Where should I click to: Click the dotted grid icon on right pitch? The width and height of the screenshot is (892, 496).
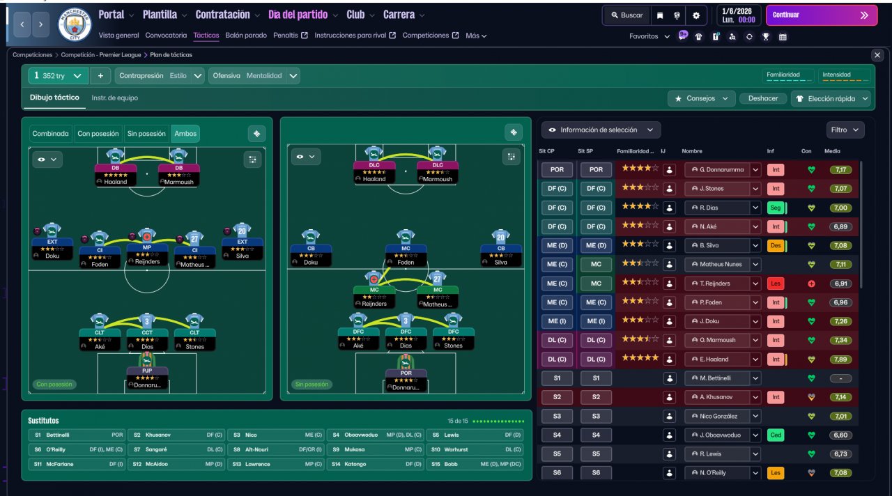[512, 157]
